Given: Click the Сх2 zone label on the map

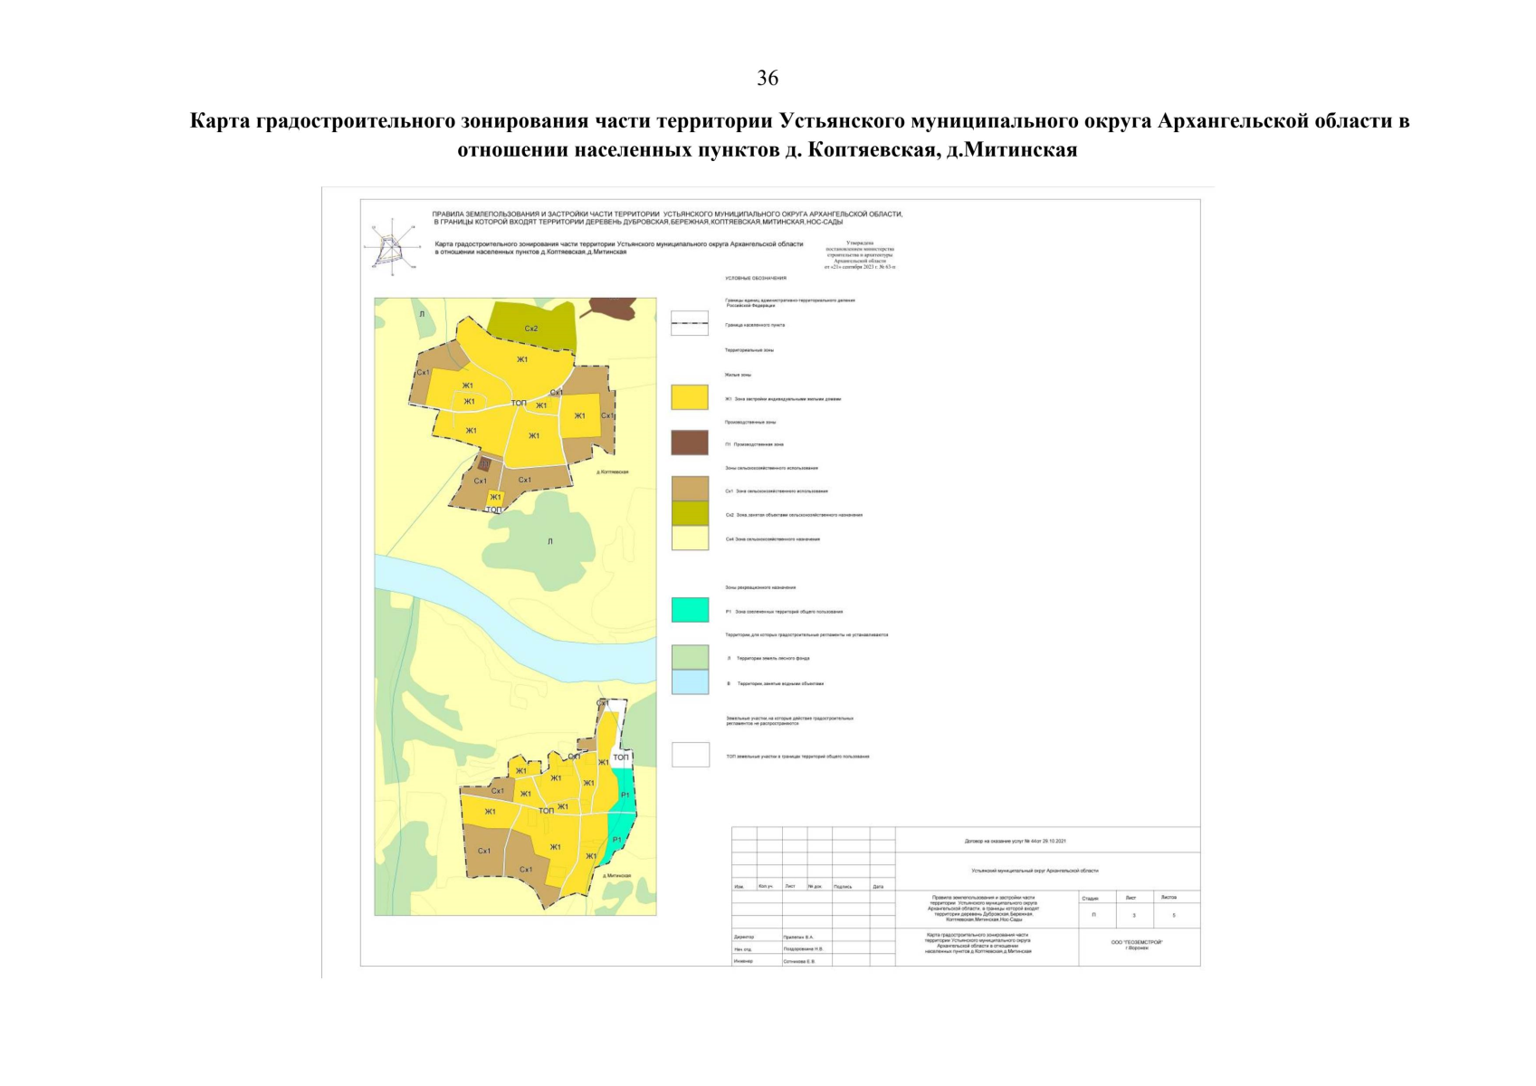Looking at the screenshot, I should [x=531, y=329].
